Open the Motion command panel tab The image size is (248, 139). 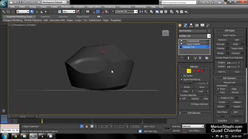[197, 25]
